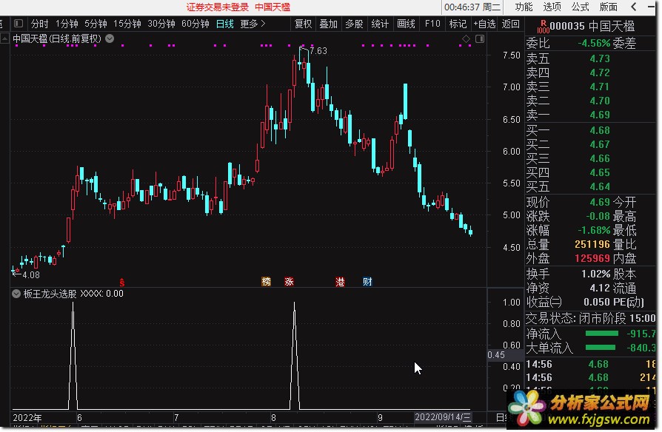Open the 功能 menu
Viewport: 662px width, 432px height.
click(524, 7)
